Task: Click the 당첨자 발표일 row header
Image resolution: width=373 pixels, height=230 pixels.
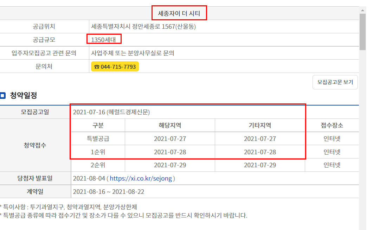Action: (x=35, y=178)
